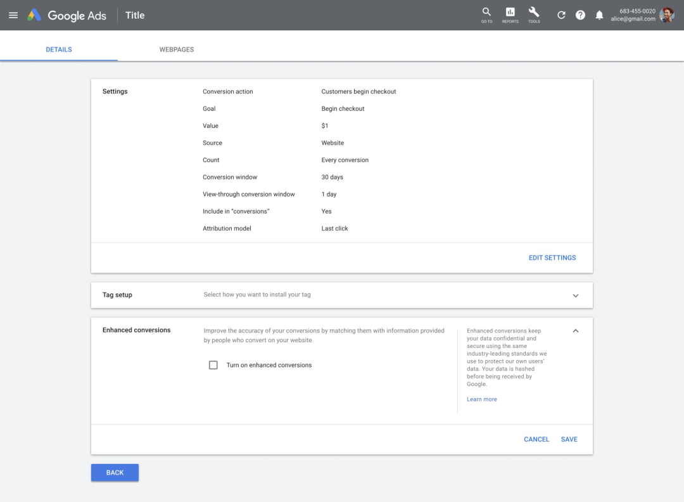This screenshot has width=684, height=502.
Task: Collapse the Enhanced conversions section
Action: [575, 331]
